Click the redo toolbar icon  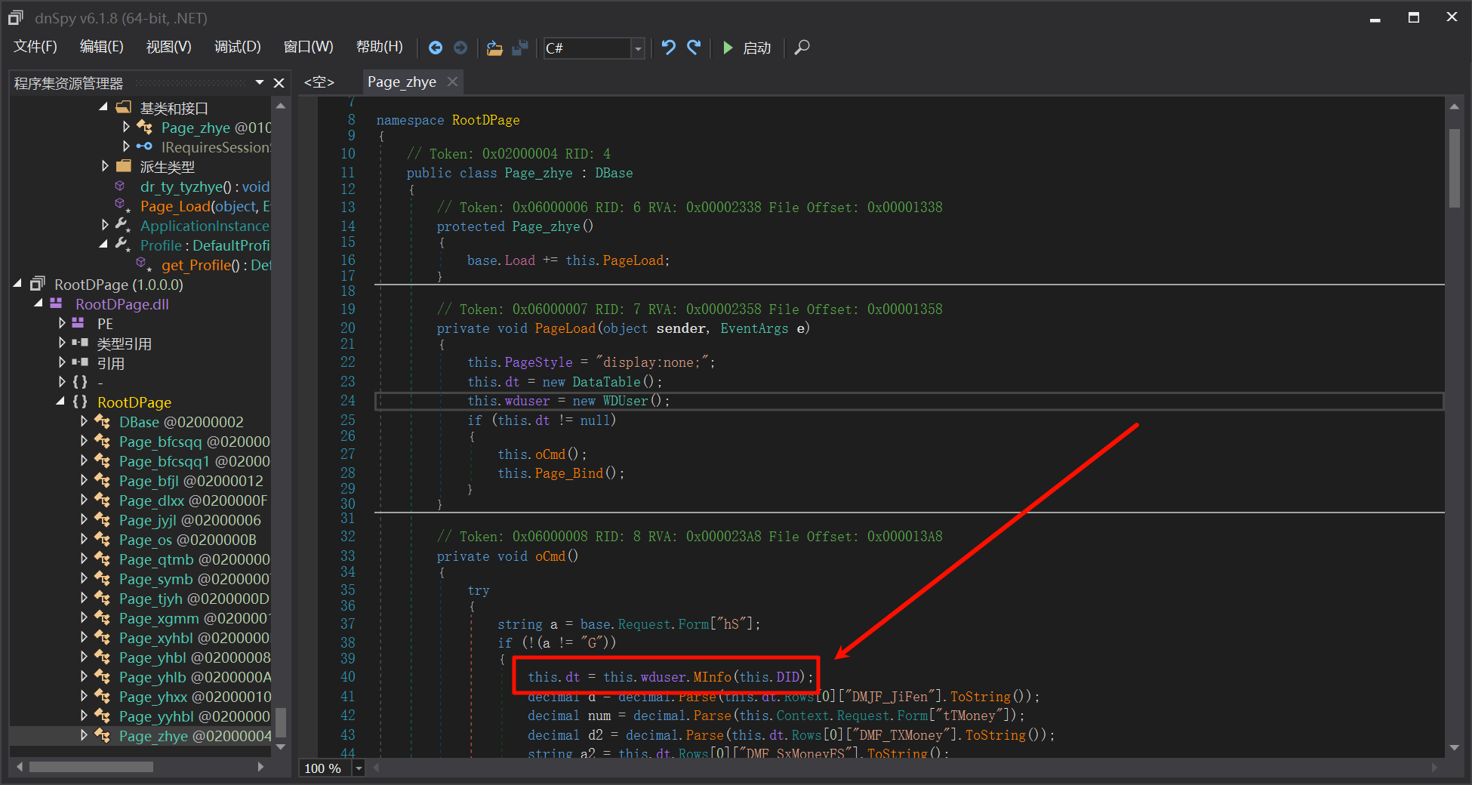[694, 48]
